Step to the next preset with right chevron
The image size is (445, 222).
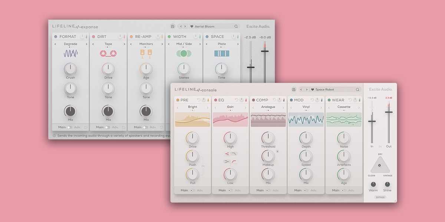pos(307,90)
